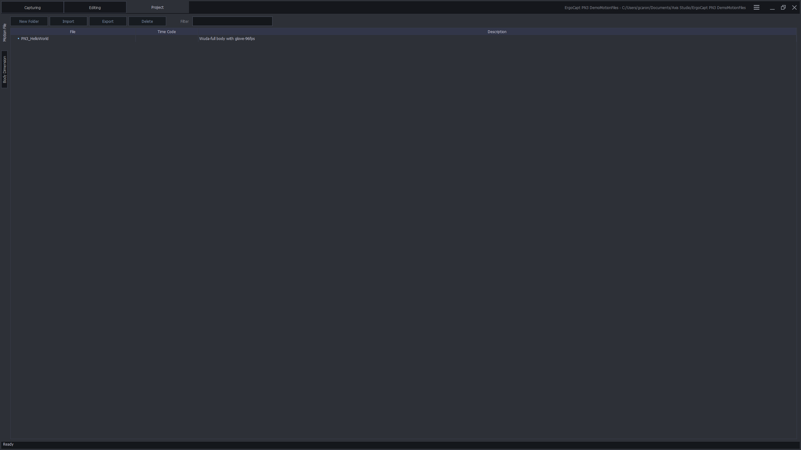This screenshot has width=801, height=450.
Task: Open the hamburger menu icon
Action: [756, 7]
